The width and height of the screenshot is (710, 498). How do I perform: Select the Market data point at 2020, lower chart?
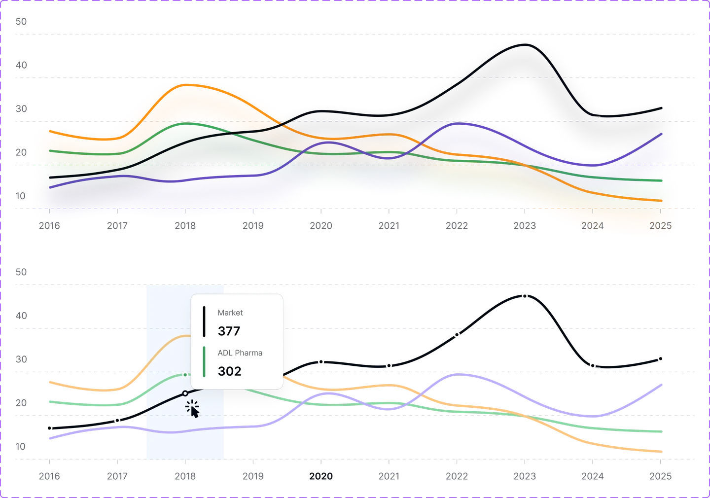tap(321, 362)
